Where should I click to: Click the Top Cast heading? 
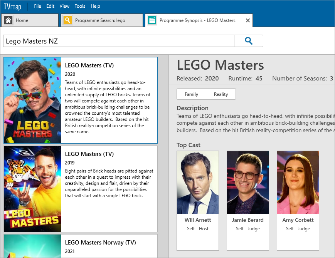point(189,145)
